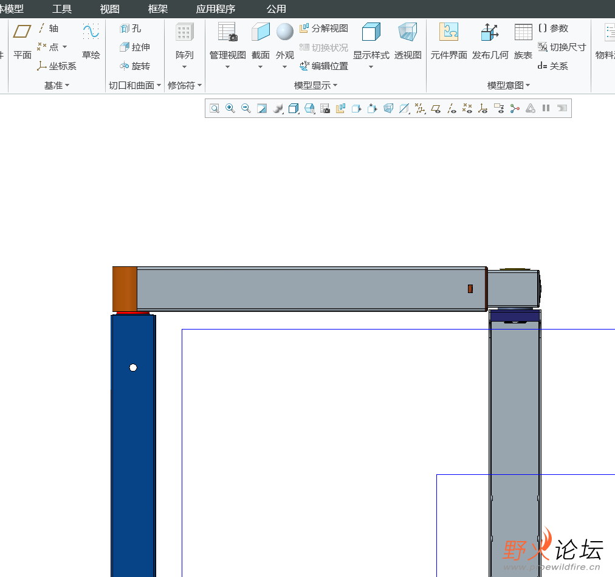Expand the 管理视图 dropdown arrow
This screenshot has width=615, height=577.
pos(228,67)
